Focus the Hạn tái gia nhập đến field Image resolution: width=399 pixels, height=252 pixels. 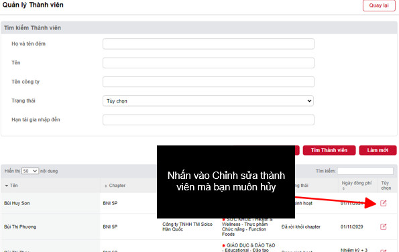(209, 120)
